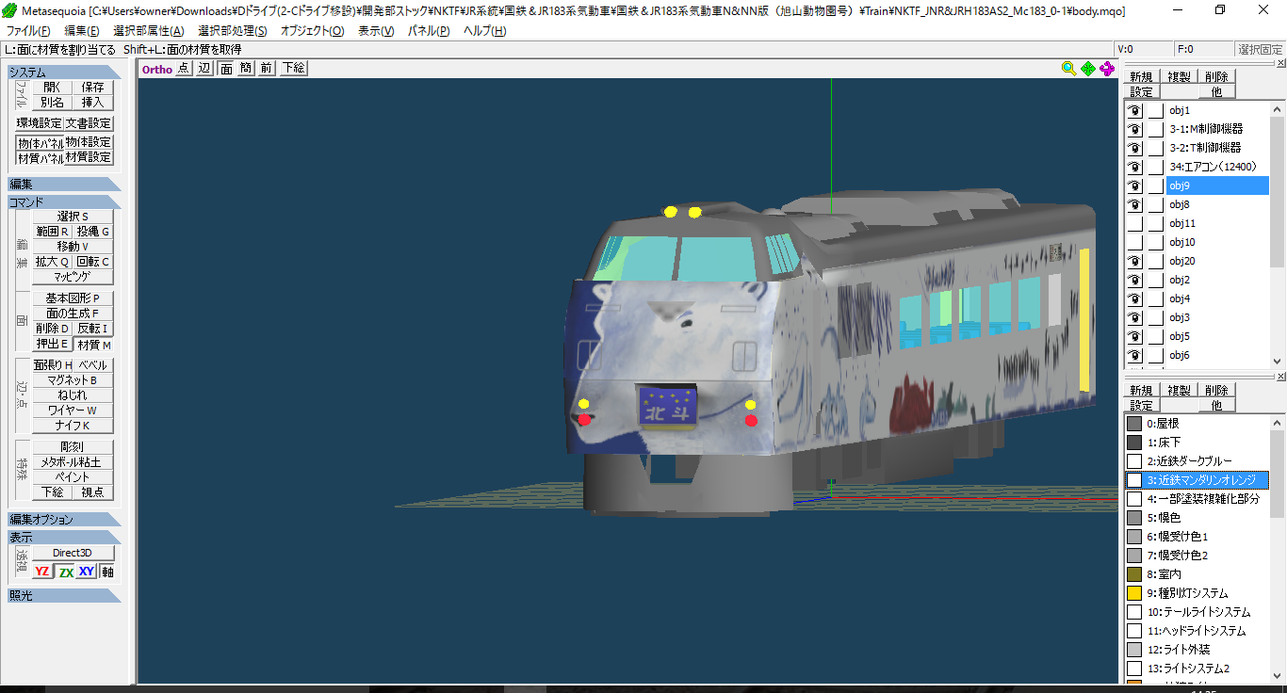Screen dimensions: 1287x693
Task: Expand the 照光 lighting panel header
Action: pyautogui.click(x=64, y=595)
